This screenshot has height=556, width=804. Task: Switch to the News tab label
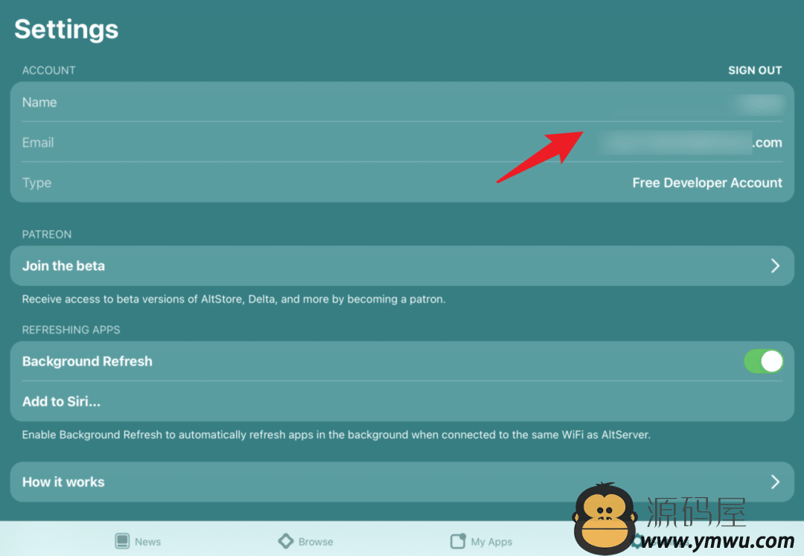(147, 542)
